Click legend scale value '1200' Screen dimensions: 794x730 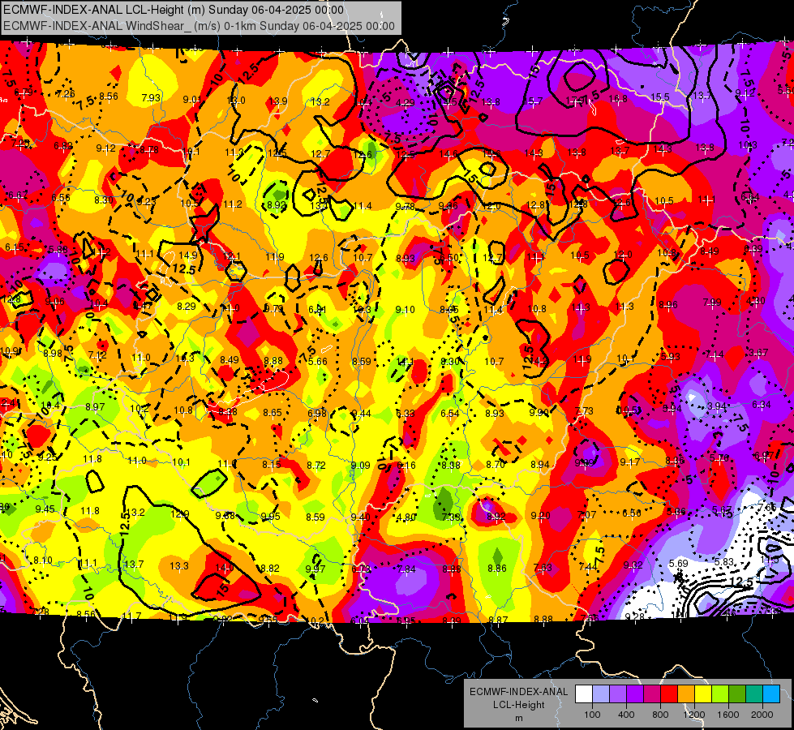pyautogui.click(x=693, y=715)
